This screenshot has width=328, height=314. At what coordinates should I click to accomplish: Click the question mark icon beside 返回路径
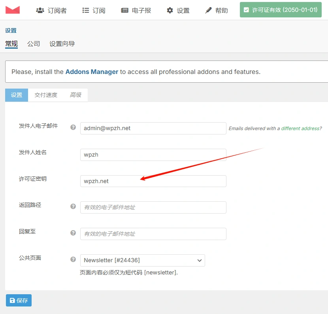[x=73, y=206]
